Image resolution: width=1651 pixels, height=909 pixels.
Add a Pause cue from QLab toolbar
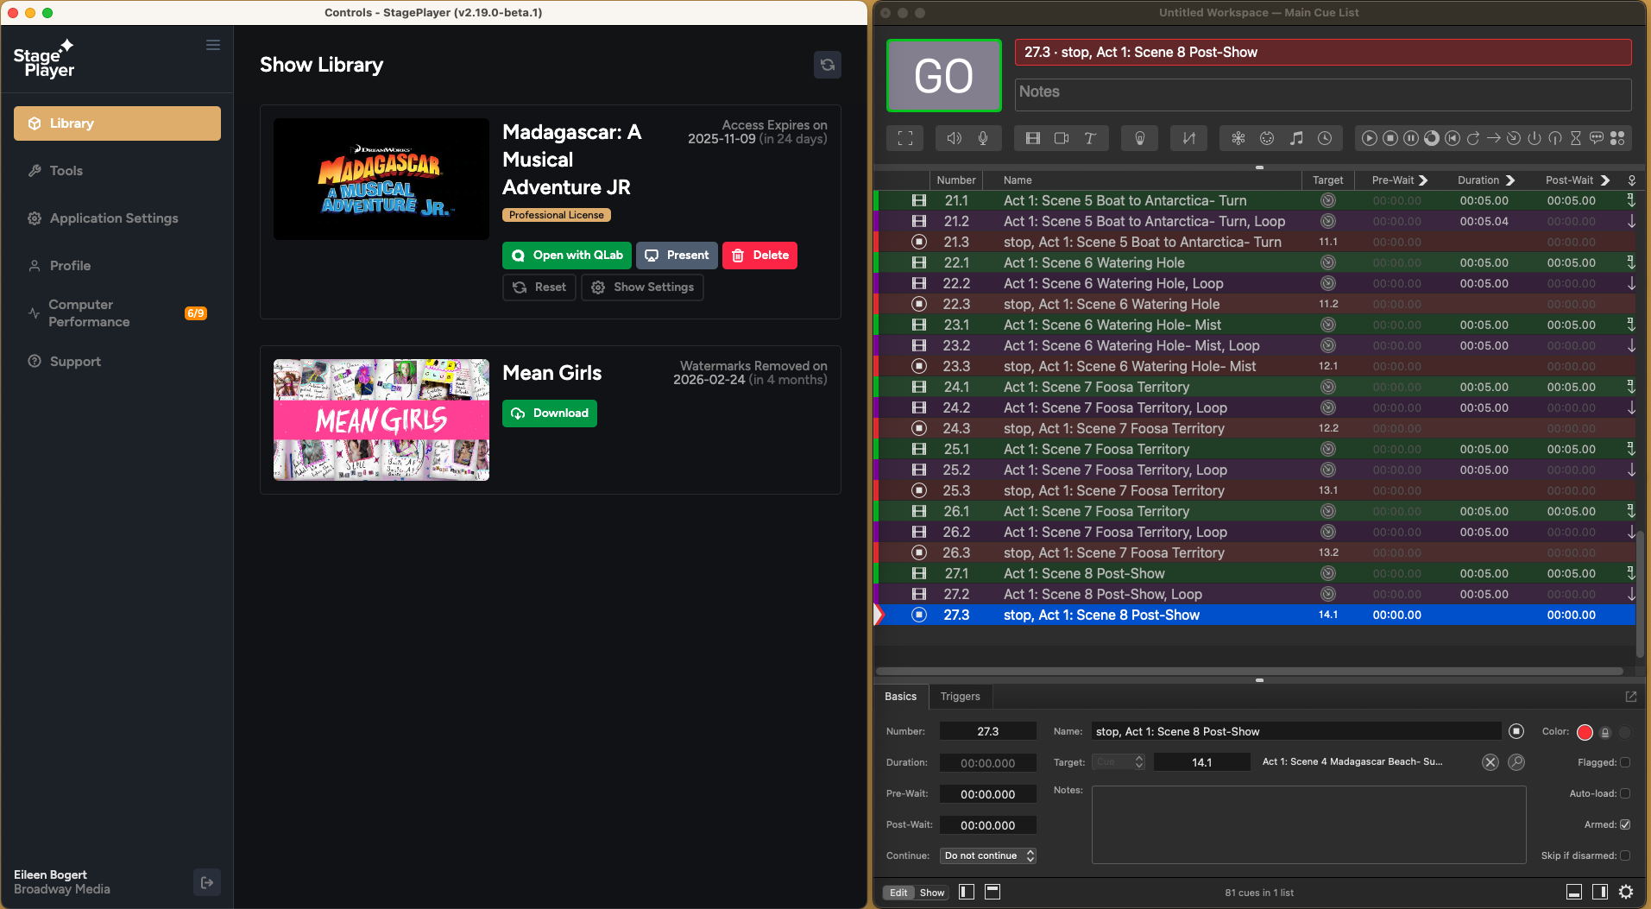pyautogui.click(x=1411, y=138)
